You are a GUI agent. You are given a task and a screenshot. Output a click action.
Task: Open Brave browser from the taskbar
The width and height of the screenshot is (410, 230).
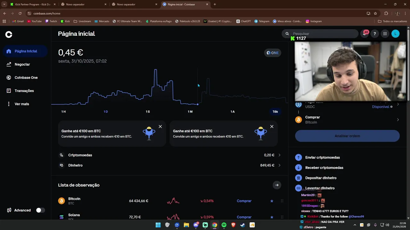(233, 225)
